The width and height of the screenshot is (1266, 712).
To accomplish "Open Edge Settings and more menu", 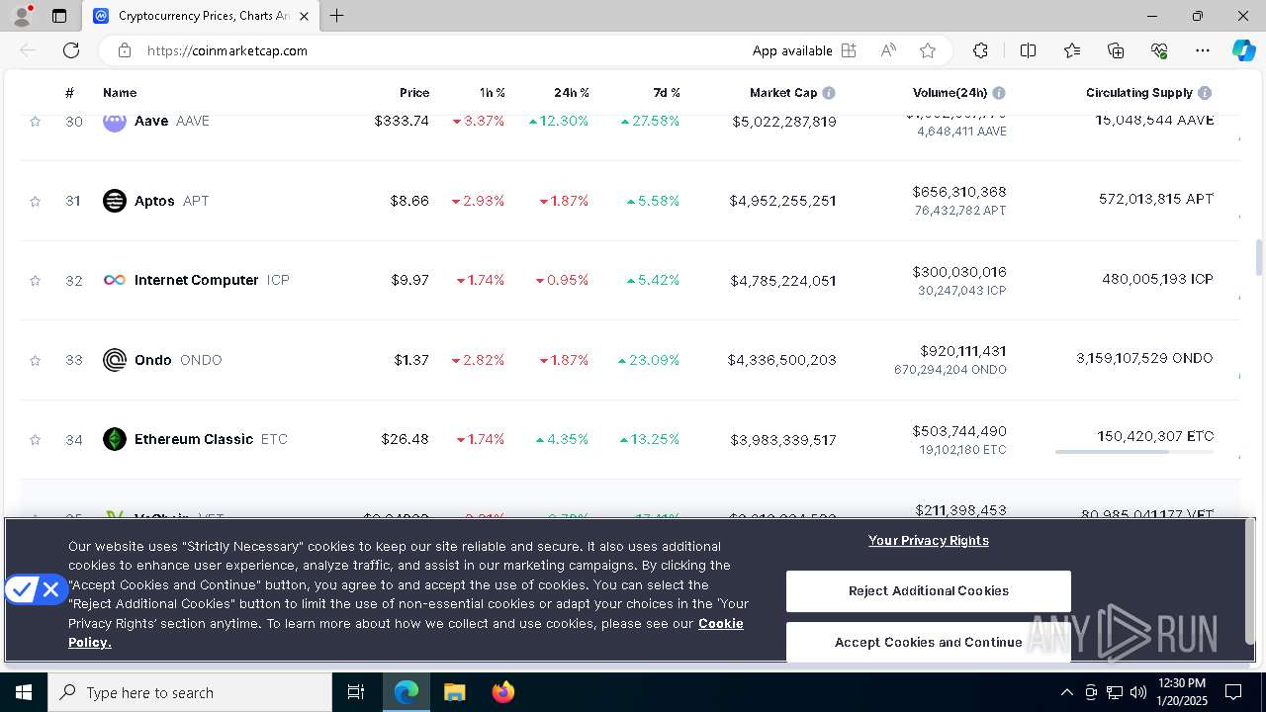I will click(x=1203, y=50).
